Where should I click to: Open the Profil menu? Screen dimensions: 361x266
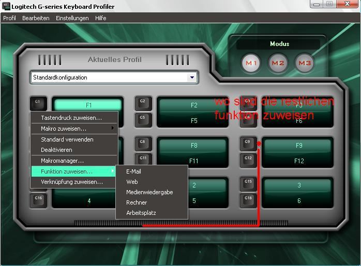click(9, 18)
